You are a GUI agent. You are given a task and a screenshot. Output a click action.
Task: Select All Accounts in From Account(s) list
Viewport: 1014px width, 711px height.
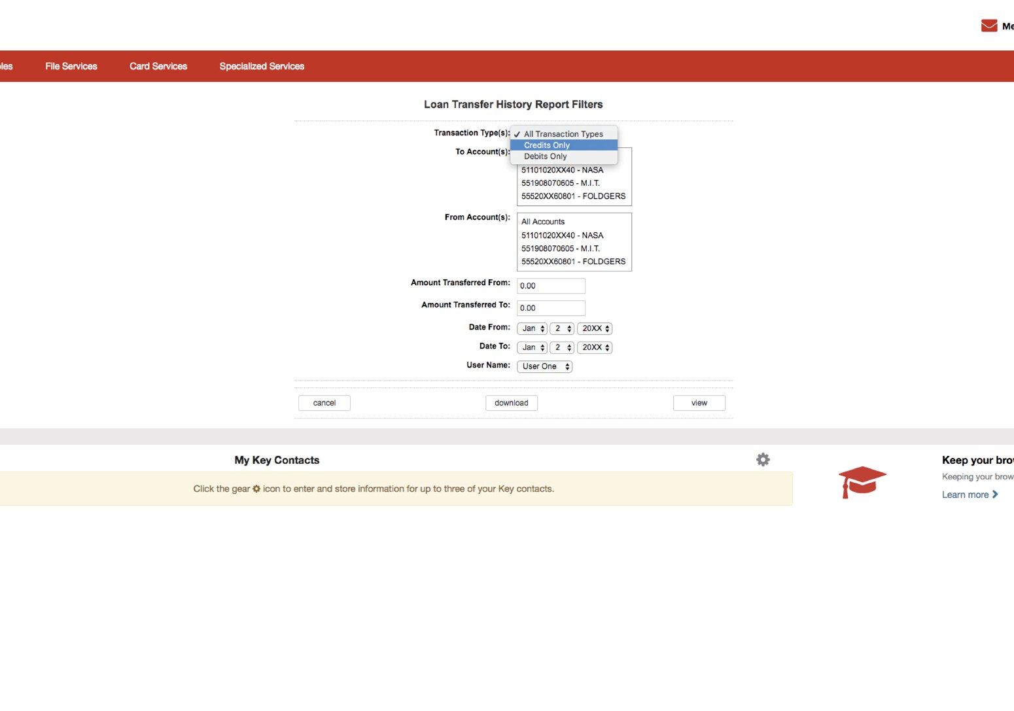tap(543, 221)
